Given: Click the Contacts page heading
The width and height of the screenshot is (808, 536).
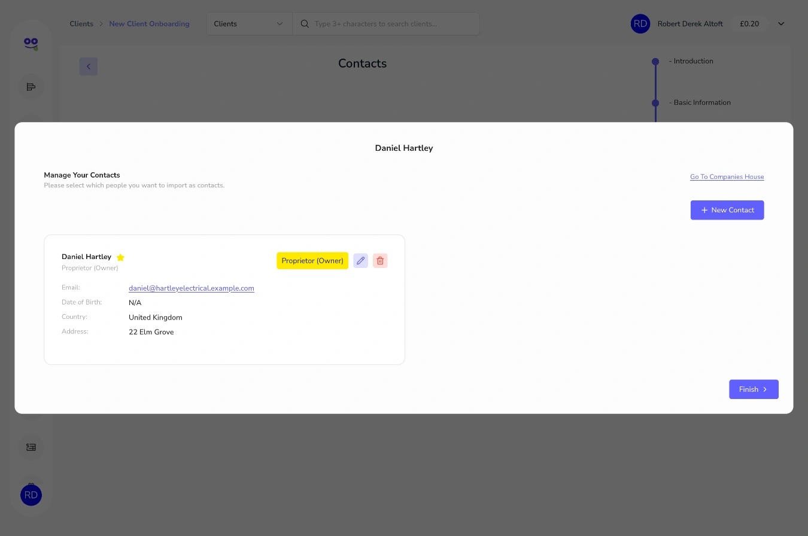Looking at the screenshot, I should point(362,63).
